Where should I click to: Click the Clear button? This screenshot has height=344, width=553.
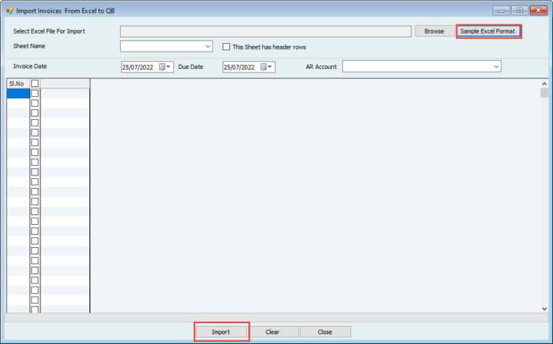273,332
